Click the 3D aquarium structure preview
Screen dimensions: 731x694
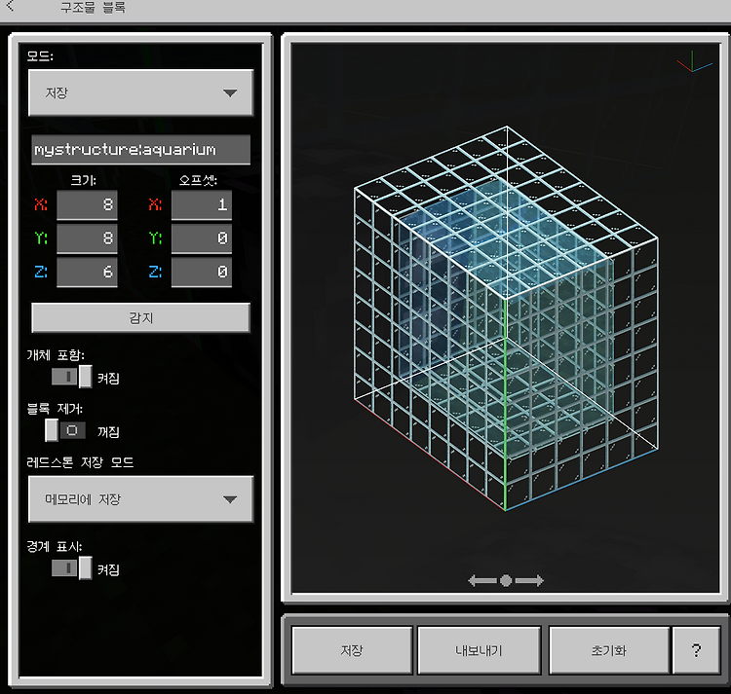click(506, 318)
